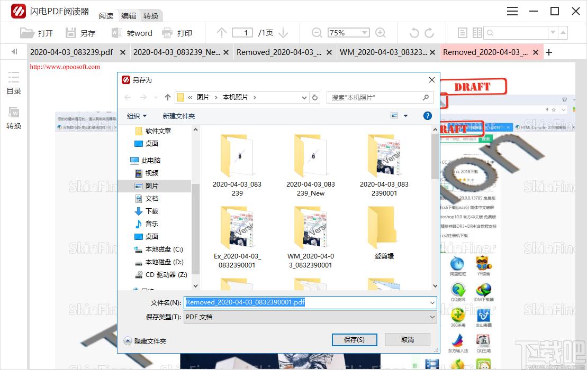
Task: Zoom out with the minus magnifier
Action: tap(317, 33)
